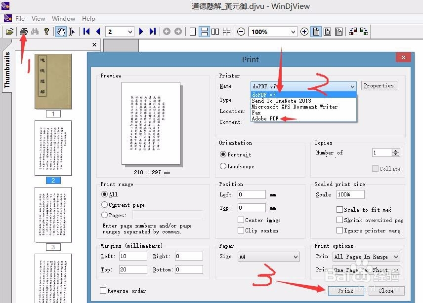This screenshot has height=303, width=423.
Task: Click the zoom in plus icon
Action: coord(304,32)
